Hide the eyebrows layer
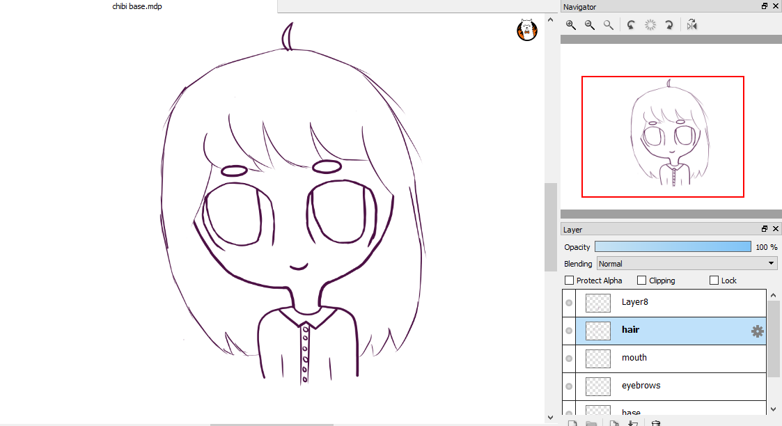 [x=569, y=386]
